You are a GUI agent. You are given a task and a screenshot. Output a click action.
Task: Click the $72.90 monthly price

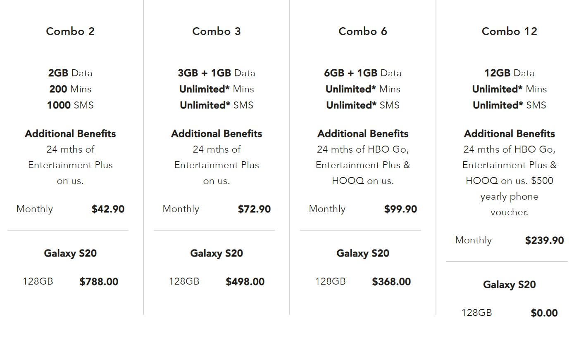[x=254, y=209]
